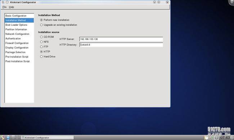Switch to Display Configuration section
Image resolution: width=234 pixels, height=140 pixels.
[x=19, y=48]
